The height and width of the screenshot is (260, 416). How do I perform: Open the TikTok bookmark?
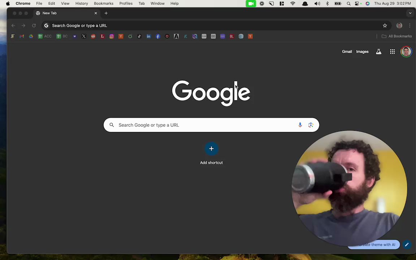(x=139, y=36)
